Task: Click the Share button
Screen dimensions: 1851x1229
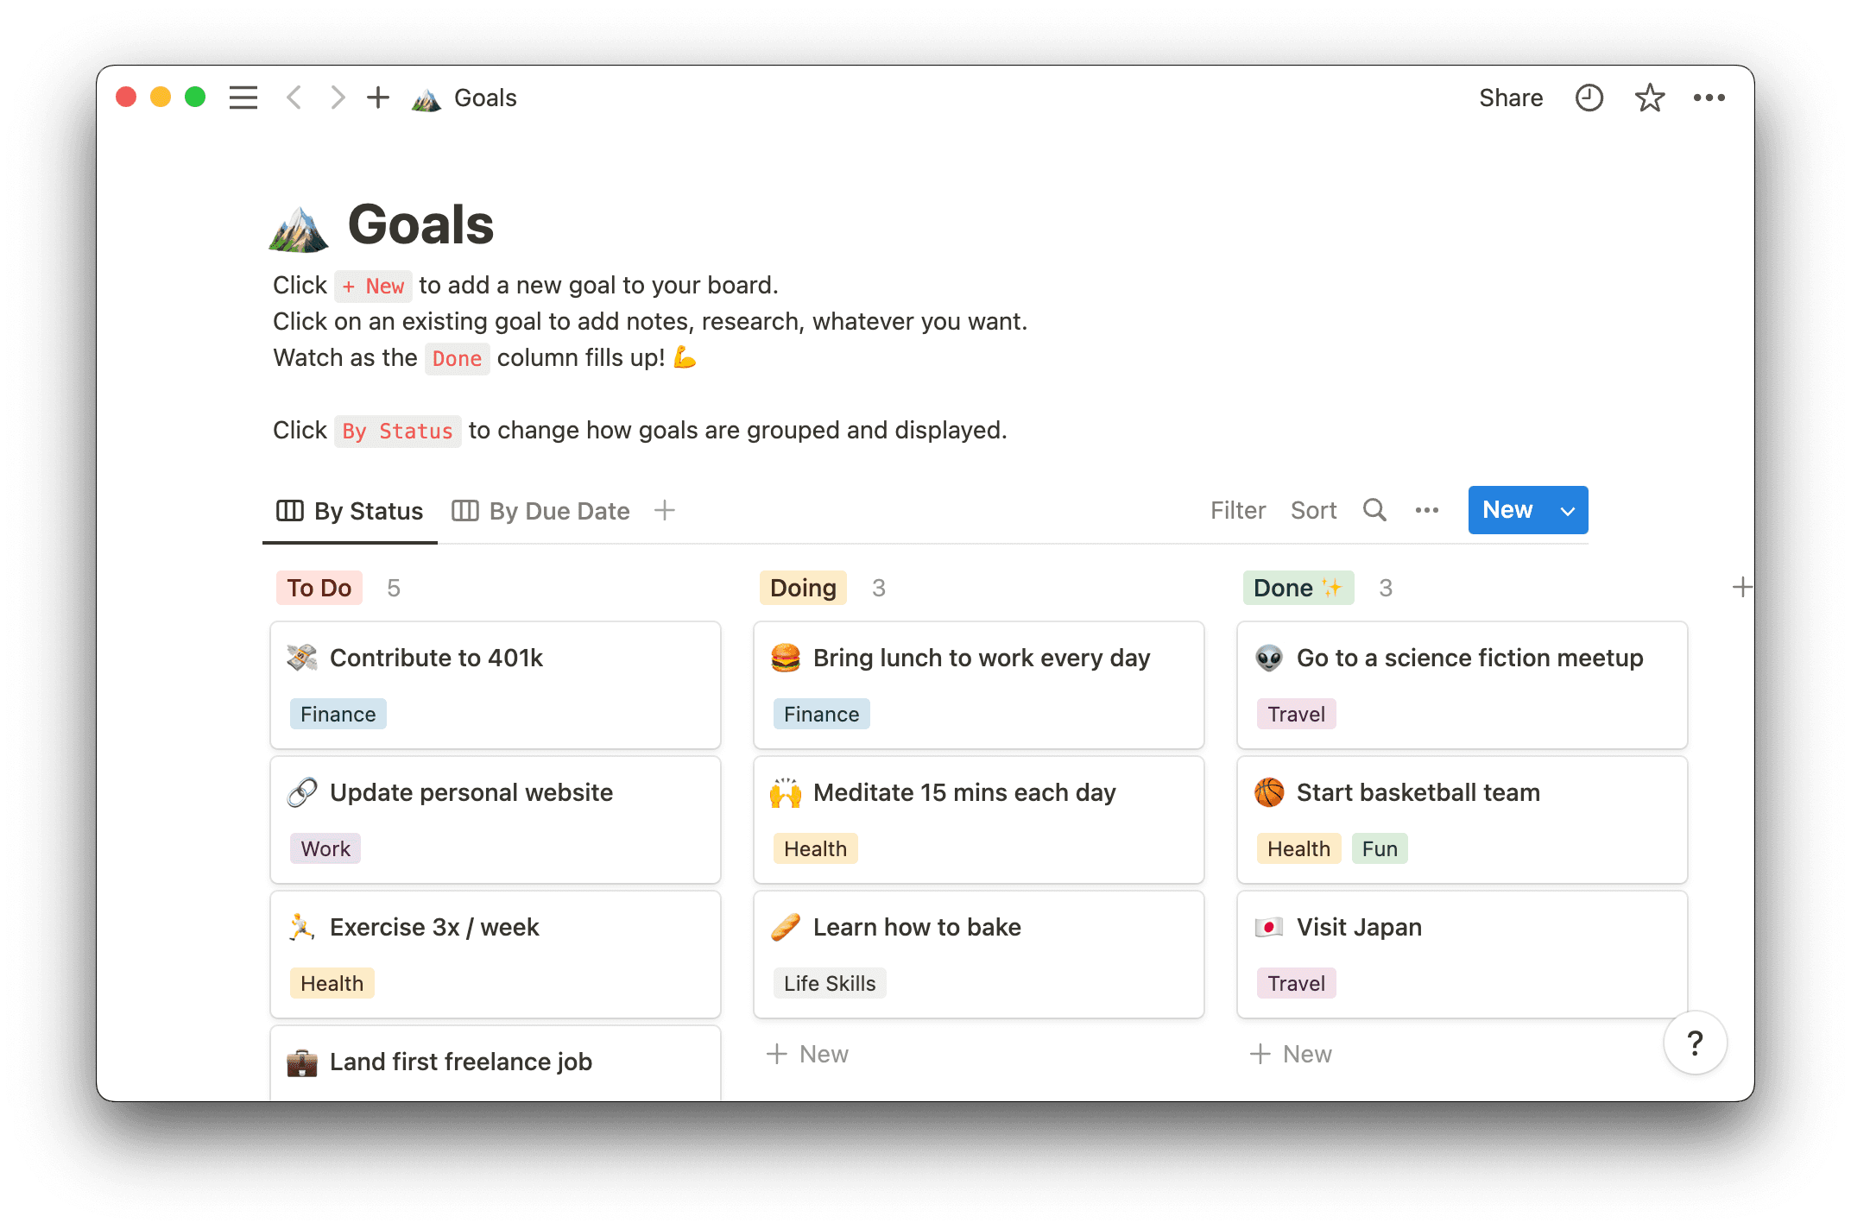Action: tap(1511, 98)
